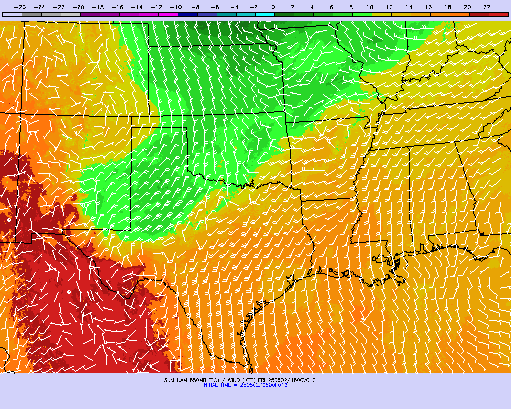
Task: Click the "3KM NAM 850MB T(C) / WIND (KTS)" title
Action: click(x=210, y=380)
